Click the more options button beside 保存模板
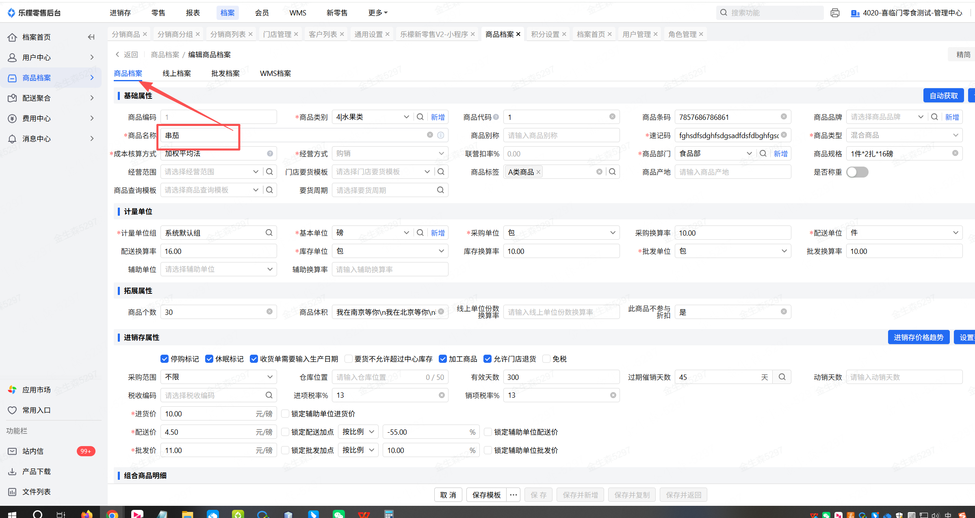The height and width of the screenshot is (518, 975). (513, 495)
